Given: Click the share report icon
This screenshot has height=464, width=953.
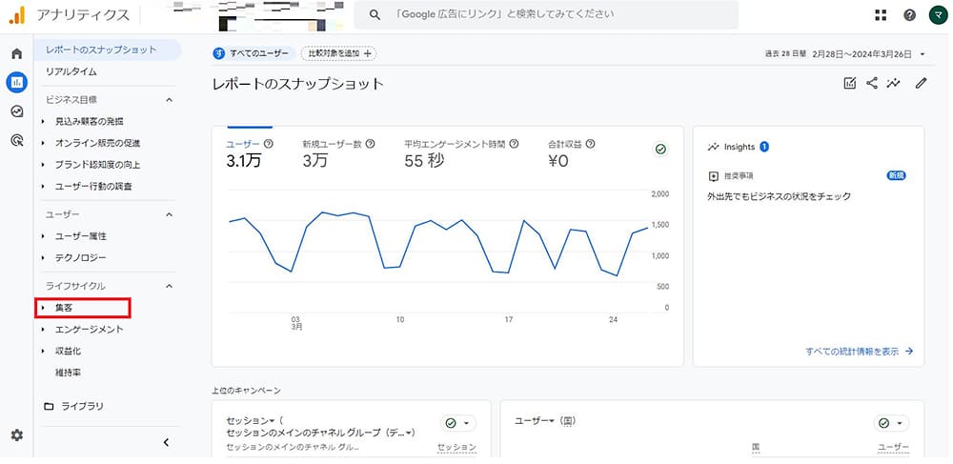Looking at the screenshot, I should (872, 83).
